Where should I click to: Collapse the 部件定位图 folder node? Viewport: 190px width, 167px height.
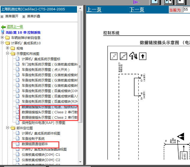[7, 128]
